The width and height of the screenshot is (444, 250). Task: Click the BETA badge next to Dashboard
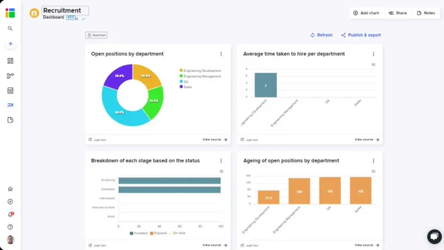click(x=71, y=18)
